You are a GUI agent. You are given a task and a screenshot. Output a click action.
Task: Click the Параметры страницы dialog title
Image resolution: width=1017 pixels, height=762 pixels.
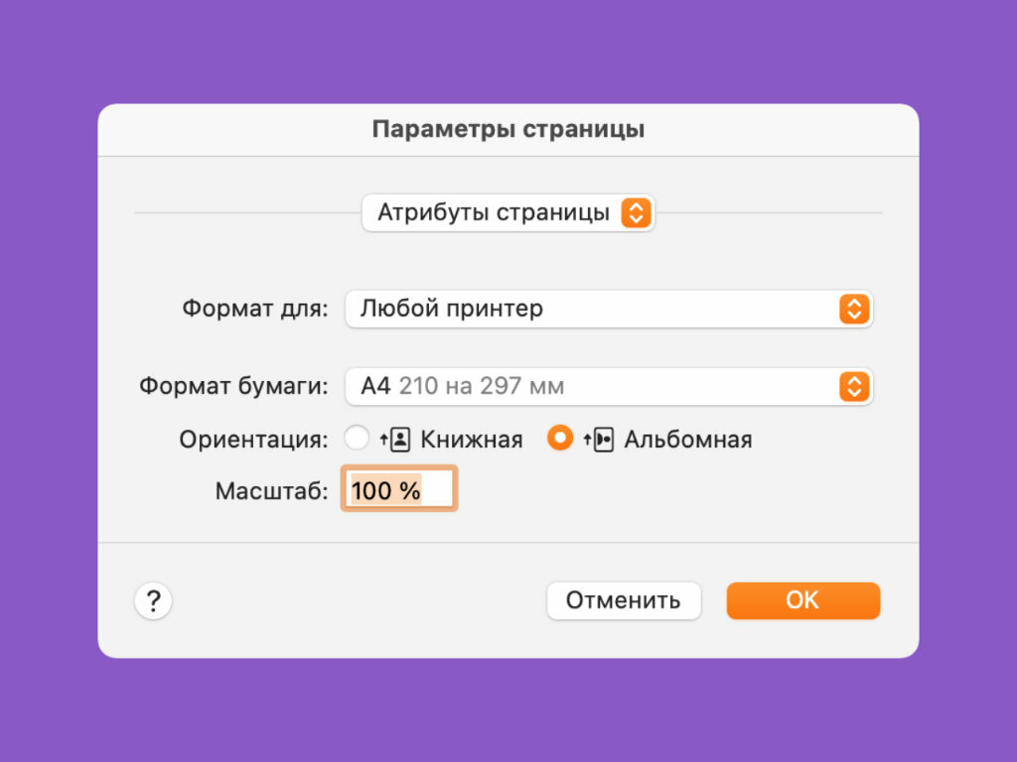508,130
